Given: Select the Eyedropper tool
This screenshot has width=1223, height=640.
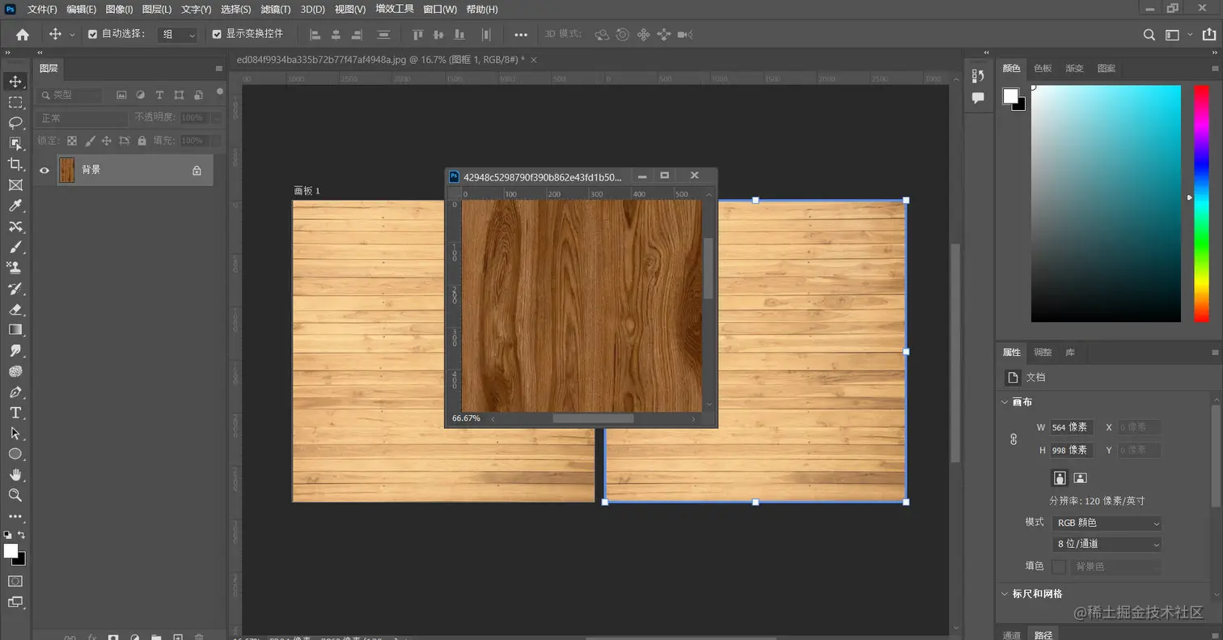Looking at the screenshot, I should pyautogui.click(x=15, y=206).
